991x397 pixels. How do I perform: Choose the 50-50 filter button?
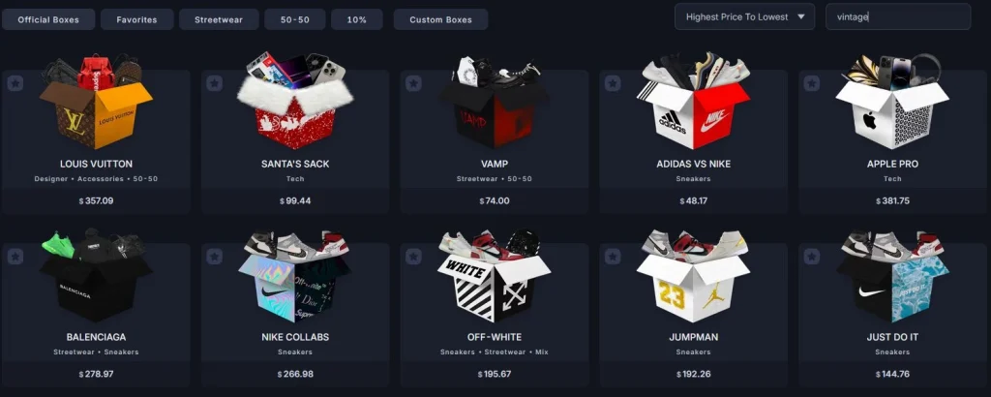(295, 19)
